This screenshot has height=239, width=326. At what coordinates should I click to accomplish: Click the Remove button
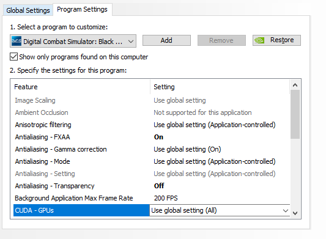coord(221,40)
